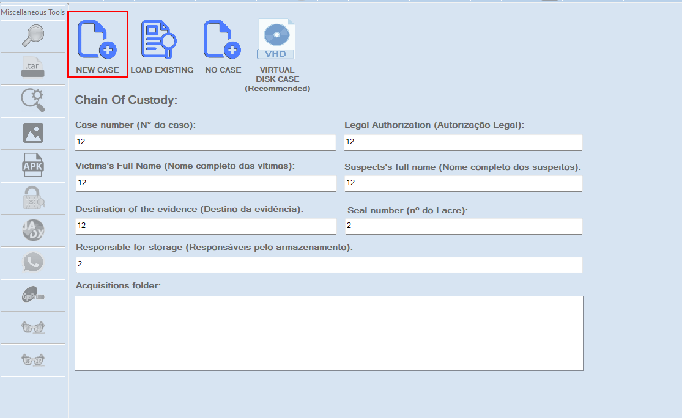682x418 pixels.
Task: Click the Victims's Full Name field
Action: (x=206, y=183)
